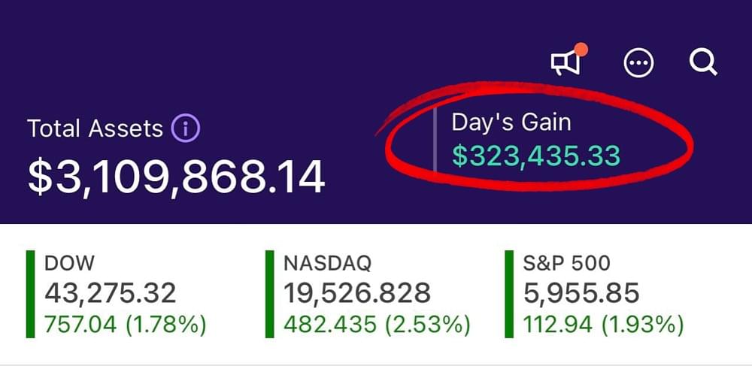Click the S&P 500 value 5,955.85
This screenshot has width=752, height=366.
(581, 292)
